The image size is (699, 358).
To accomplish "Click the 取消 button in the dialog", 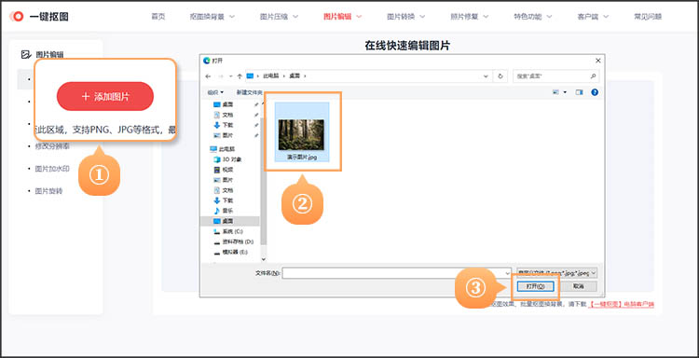I will [578, 286].
